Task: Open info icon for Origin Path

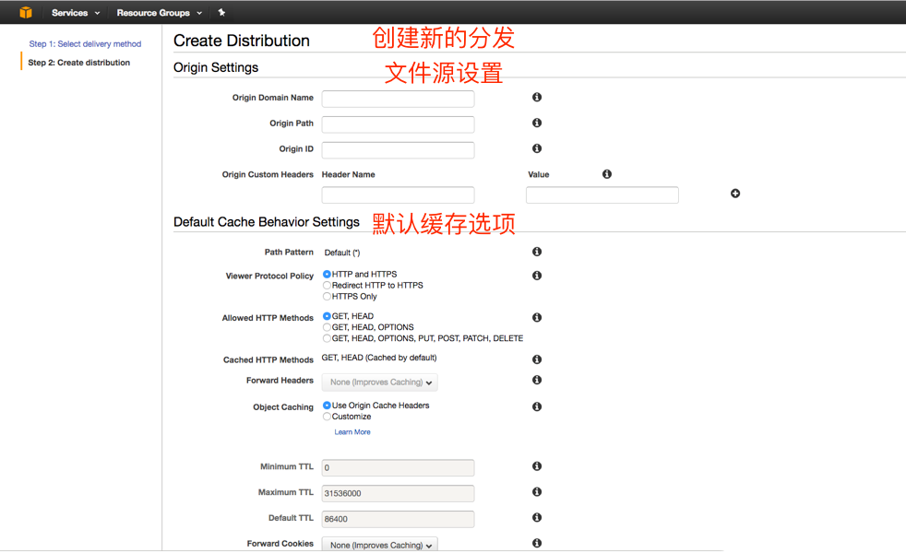Action: pyautogui.click(x=537, y=123)
